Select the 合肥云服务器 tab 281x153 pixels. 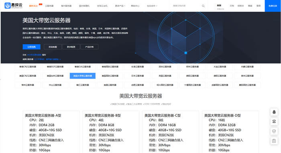click(137, 85)
